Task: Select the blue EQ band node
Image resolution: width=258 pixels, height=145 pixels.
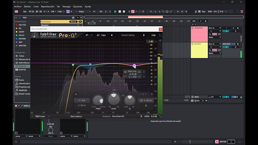Action: (x=90, y=64)
